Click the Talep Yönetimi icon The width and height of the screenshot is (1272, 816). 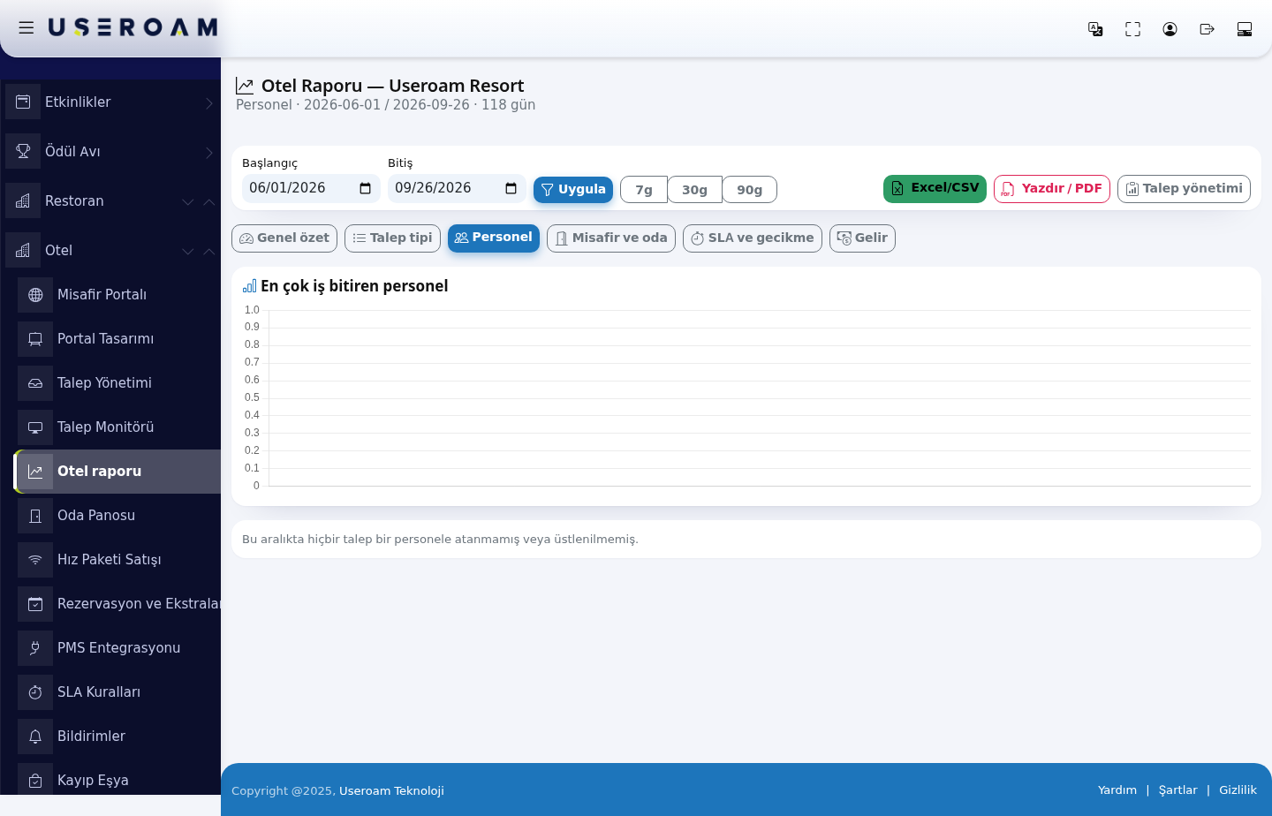click(35, 383)
